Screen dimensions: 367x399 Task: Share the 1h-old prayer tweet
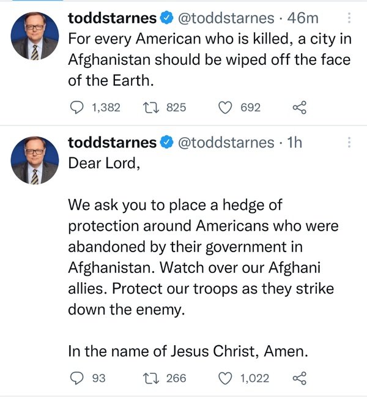tap(299, 378)
